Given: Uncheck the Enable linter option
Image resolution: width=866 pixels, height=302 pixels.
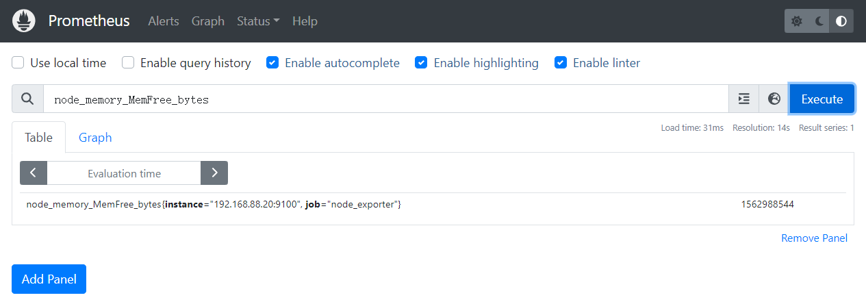Looking at the screenshot, I should (x=561, y=63).
